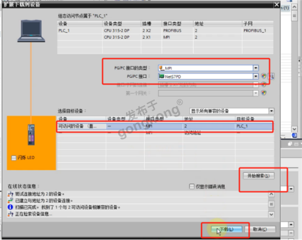
Task: Click the float-window icon in the background panel header
Action: (290, 144)
